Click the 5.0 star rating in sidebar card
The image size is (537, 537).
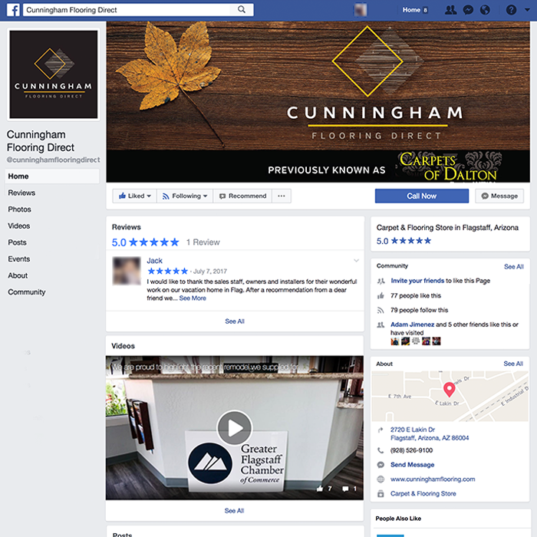(404, 241)
